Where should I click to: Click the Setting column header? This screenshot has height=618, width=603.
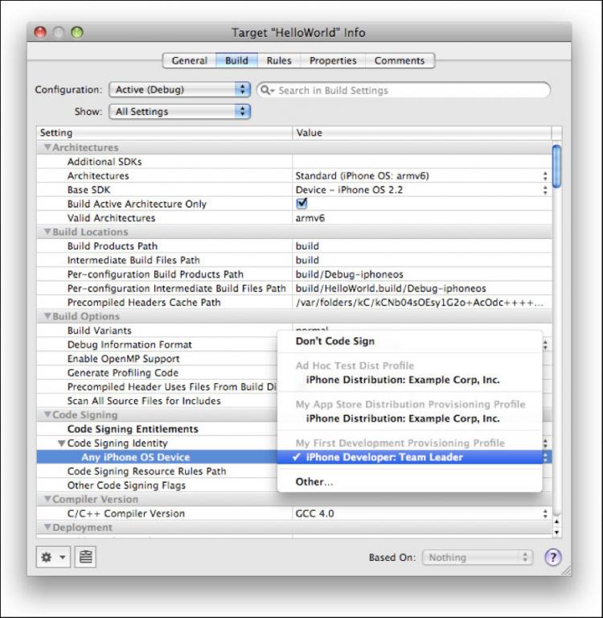[x=165, y=133]
